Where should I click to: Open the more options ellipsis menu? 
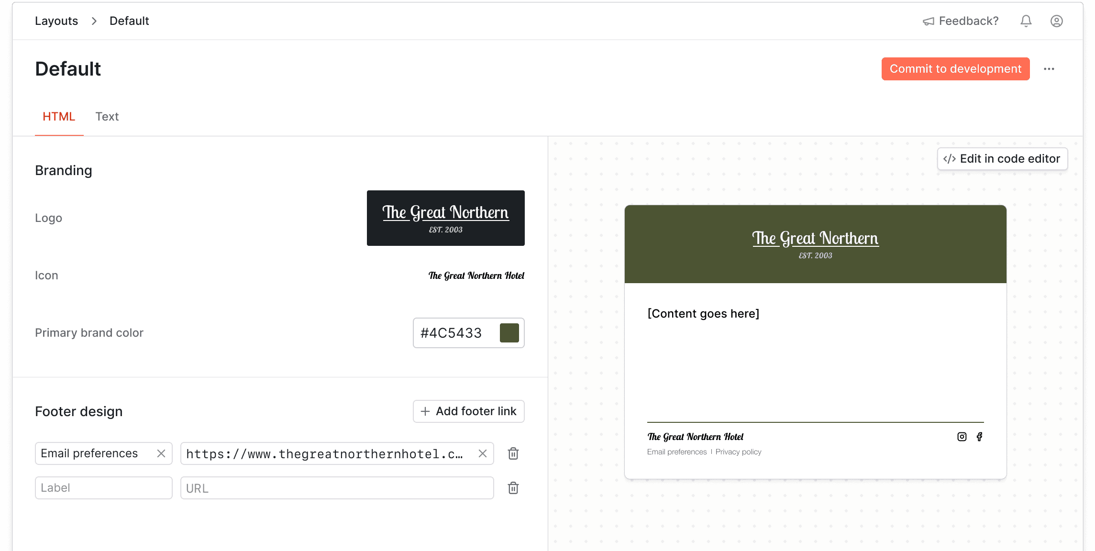(x=1049, y=68)
